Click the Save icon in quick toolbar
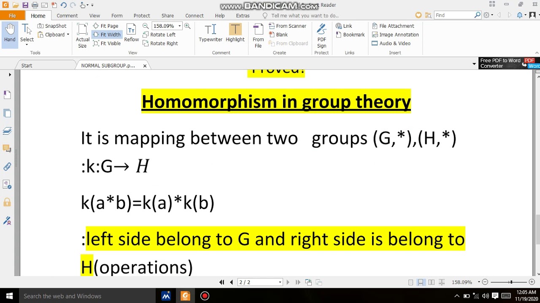 pos(25,5)
